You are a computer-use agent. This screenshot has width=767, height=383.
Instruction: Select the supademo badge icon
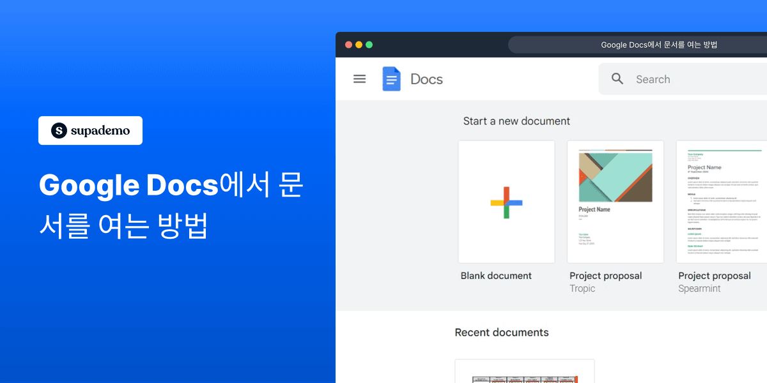58,130
